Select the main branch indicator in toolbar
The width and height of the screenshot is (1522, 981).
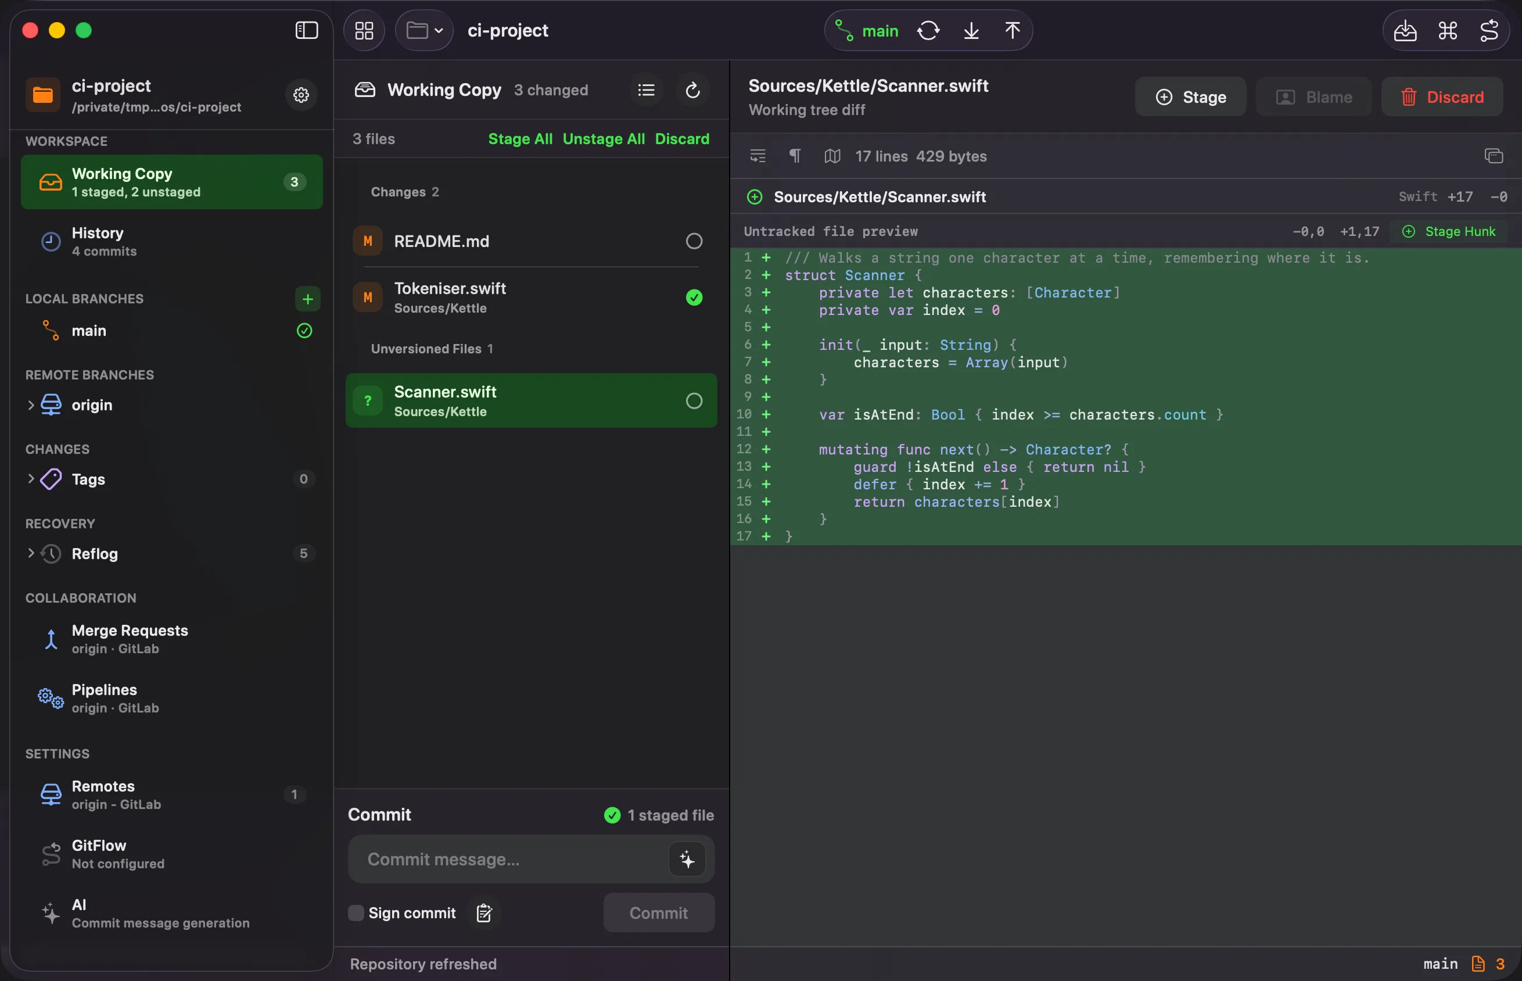tap(867, 31)
